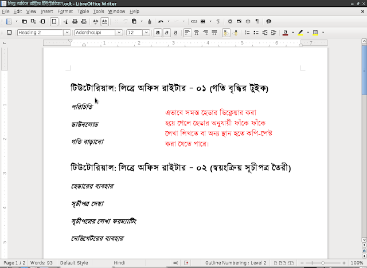
Task: Open highlighting color dropdown arrow
Action: (x=308, y=33)
